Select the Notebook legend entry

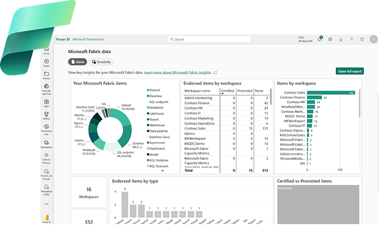155,107
